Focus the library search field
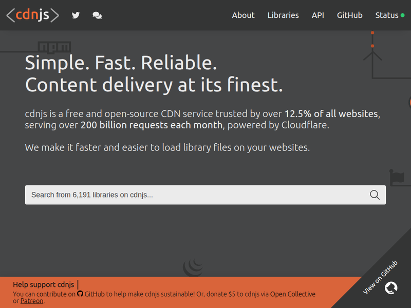411x308 pixels. coord(205,195)
